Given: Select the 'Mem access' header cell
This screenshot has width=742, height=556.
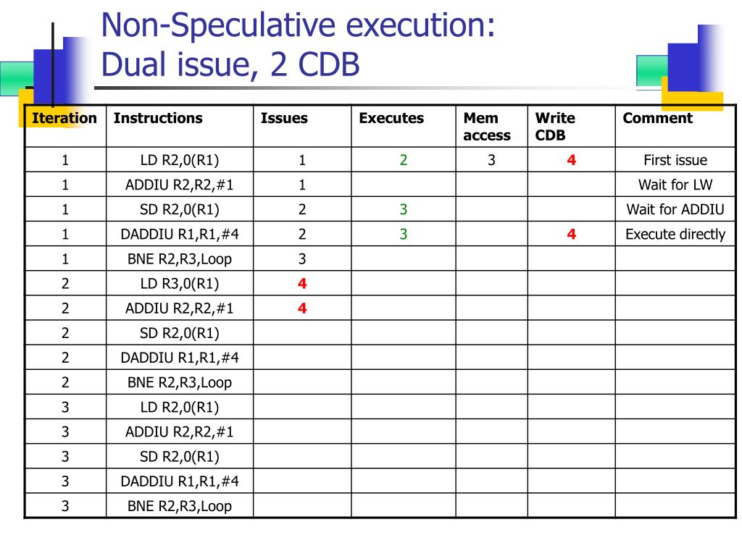Looking at the screenshot, I should (x=492, y=126).
